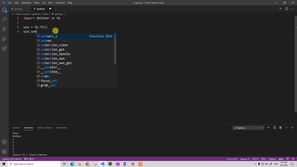Viewport: 297px width, 167px height.
Task: Click the code folder in breadcrumb
Action: pos(45,14)
